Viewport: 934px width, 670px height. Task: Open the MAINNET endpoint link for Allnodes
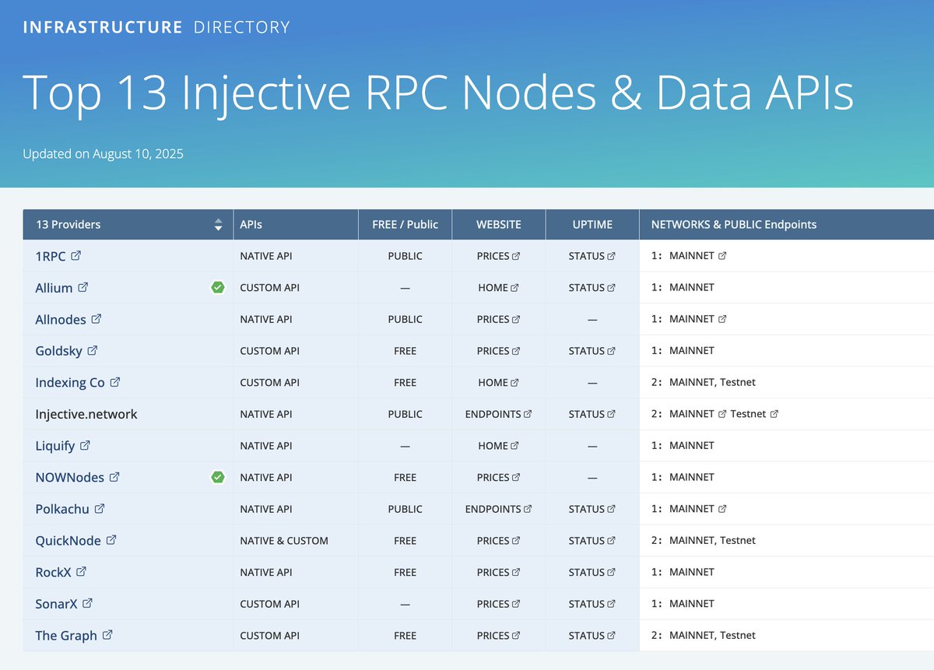(x=697, y=320)
